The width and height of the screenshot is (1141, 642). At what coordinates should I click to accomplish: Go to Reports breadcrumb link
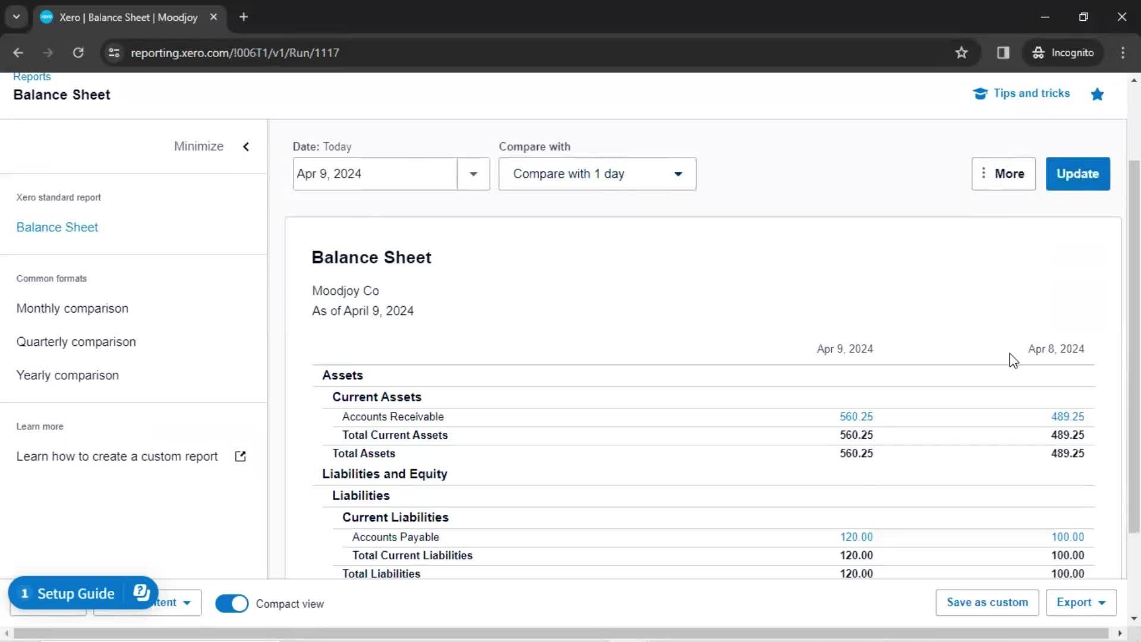[32, 77]
